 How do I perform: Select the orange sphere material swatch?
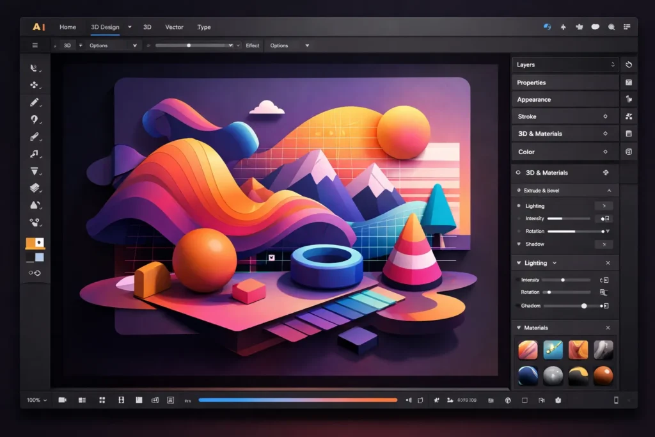(x=604, y=376)
